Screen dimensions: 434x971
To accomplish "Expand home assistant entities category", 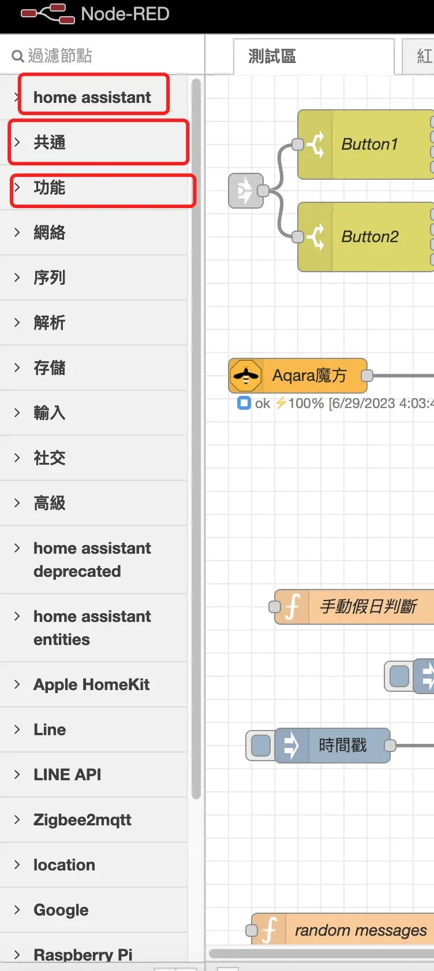I will pyautogui.click(x=93, y=628).
